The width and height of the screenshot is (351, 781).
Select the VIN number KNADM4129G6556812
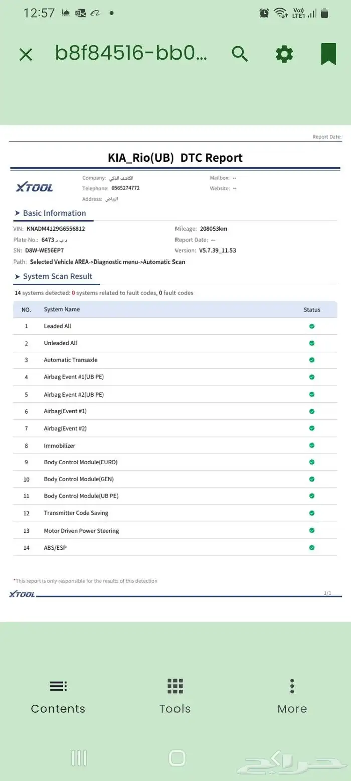tap(56, 229)
